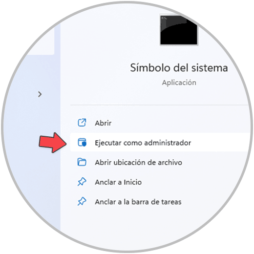Expand the chevron arrow in the left panel
Viewport: 254px width, 254px height.
[x=40, y=94]
